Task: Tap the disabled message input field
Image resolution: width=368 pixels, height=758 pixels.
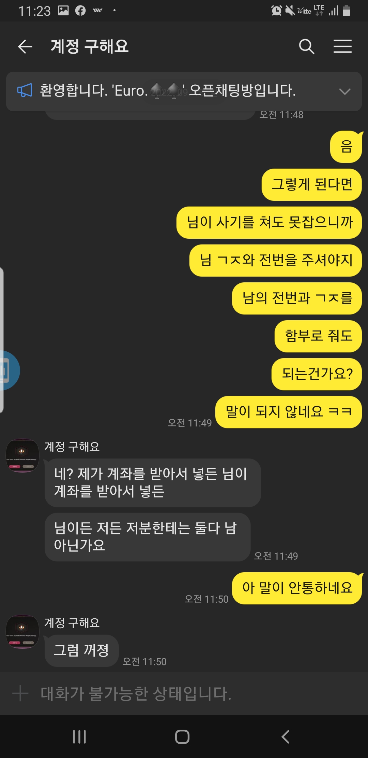Action: 184,693
